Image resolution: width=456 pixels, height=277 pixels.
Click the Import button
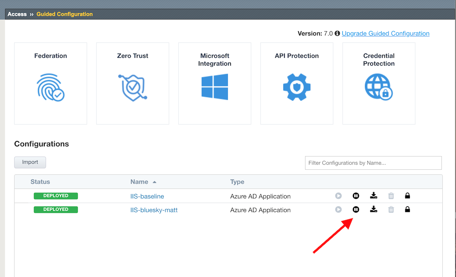coord(30,162)
